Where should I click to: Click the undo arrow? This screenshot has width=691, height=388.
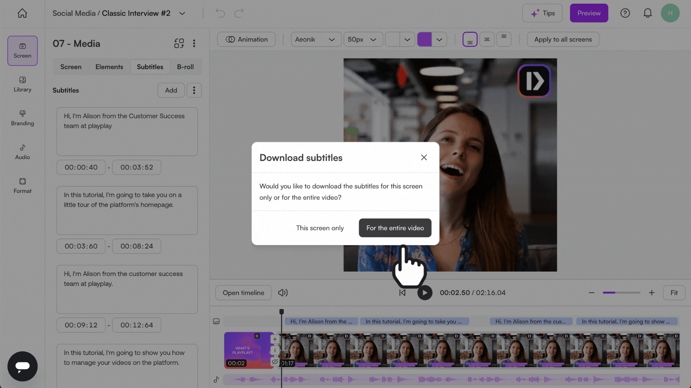pyautogui.click(x=220, y=13)
